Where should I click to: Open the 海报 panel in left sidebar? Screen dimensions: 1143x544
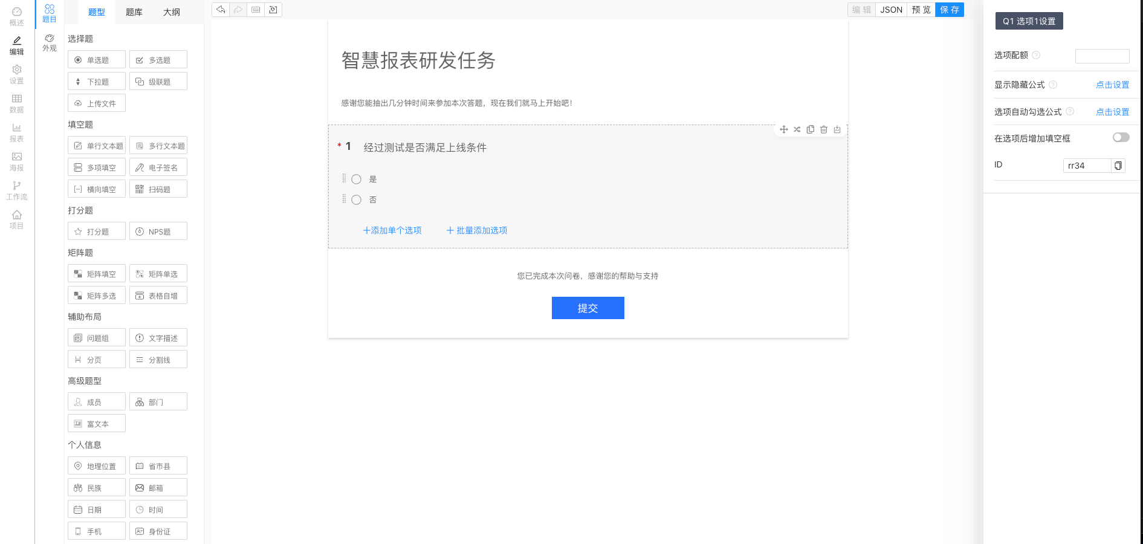[16, 161]
